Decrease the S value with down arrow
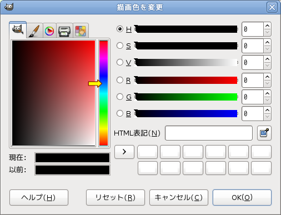The height and width of the screenshot is (215, 281). tap(267, 49)
